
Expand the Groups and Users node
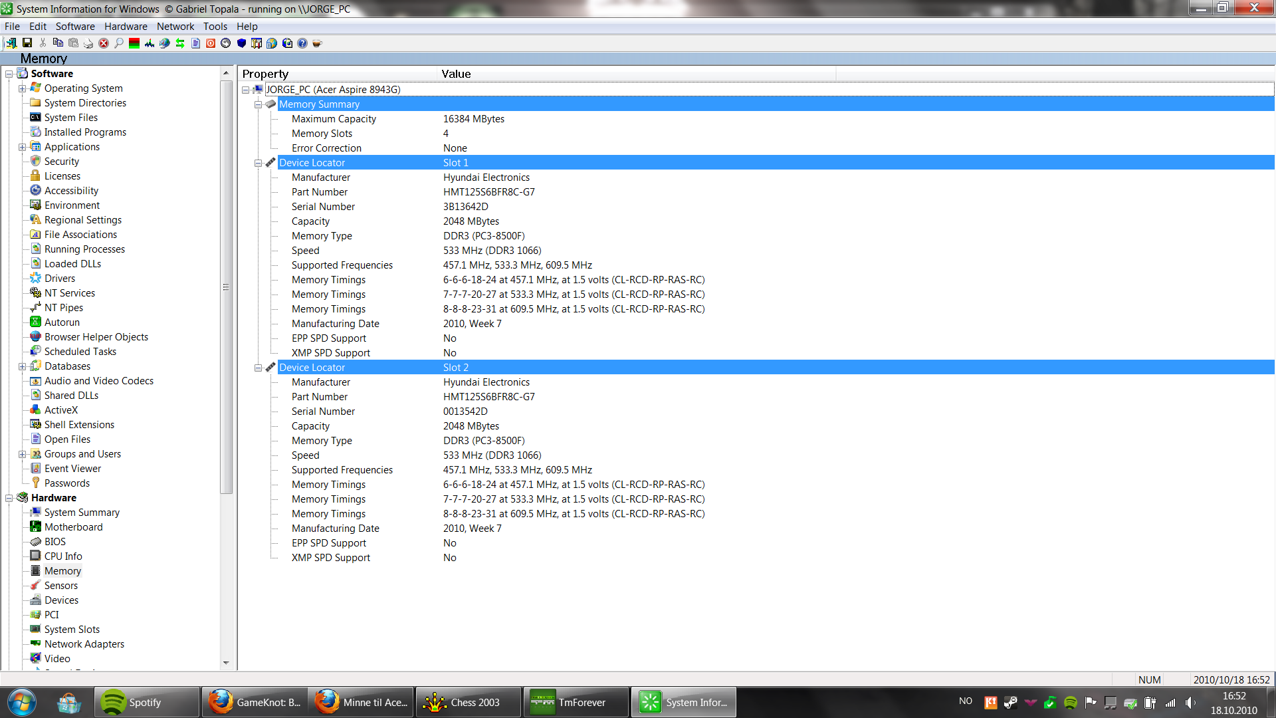tap(22, 454)
